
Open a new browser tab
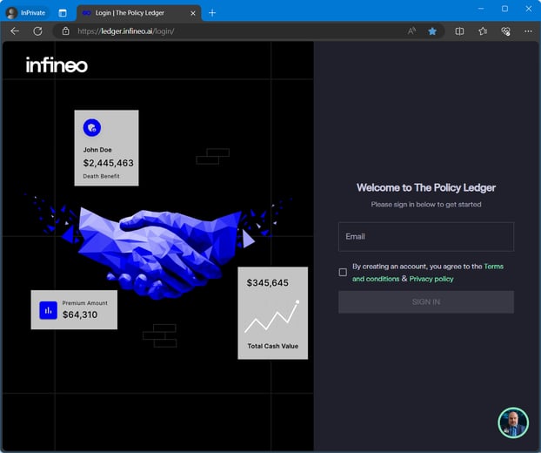point(212,13)
